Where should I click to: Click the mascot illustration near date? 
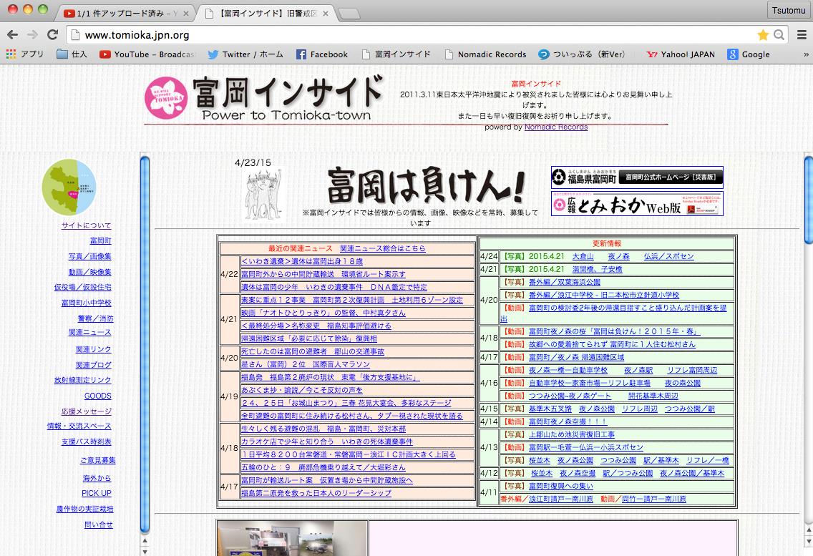pyautogui.click(x=263, y=193)
